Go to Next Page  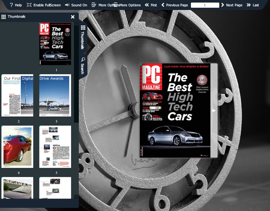(232, 5)
